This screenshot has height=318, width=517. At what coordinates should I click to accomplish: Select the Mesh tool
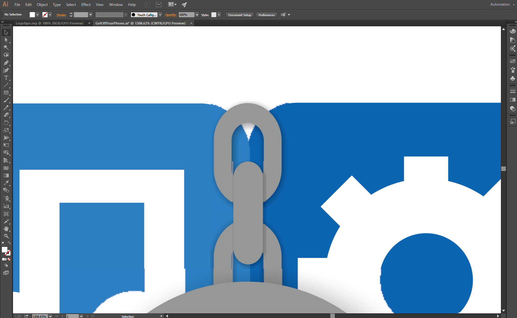point(6,168)
